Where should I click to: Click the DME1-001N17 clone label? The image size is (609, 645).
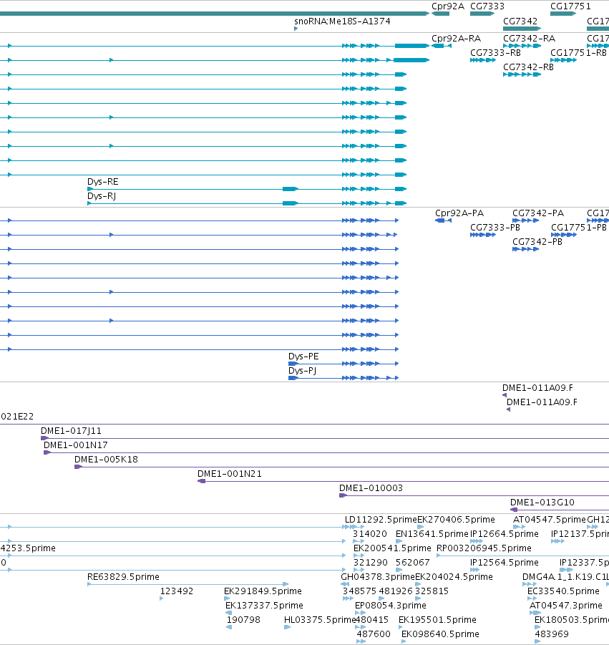tap(76, 445)
